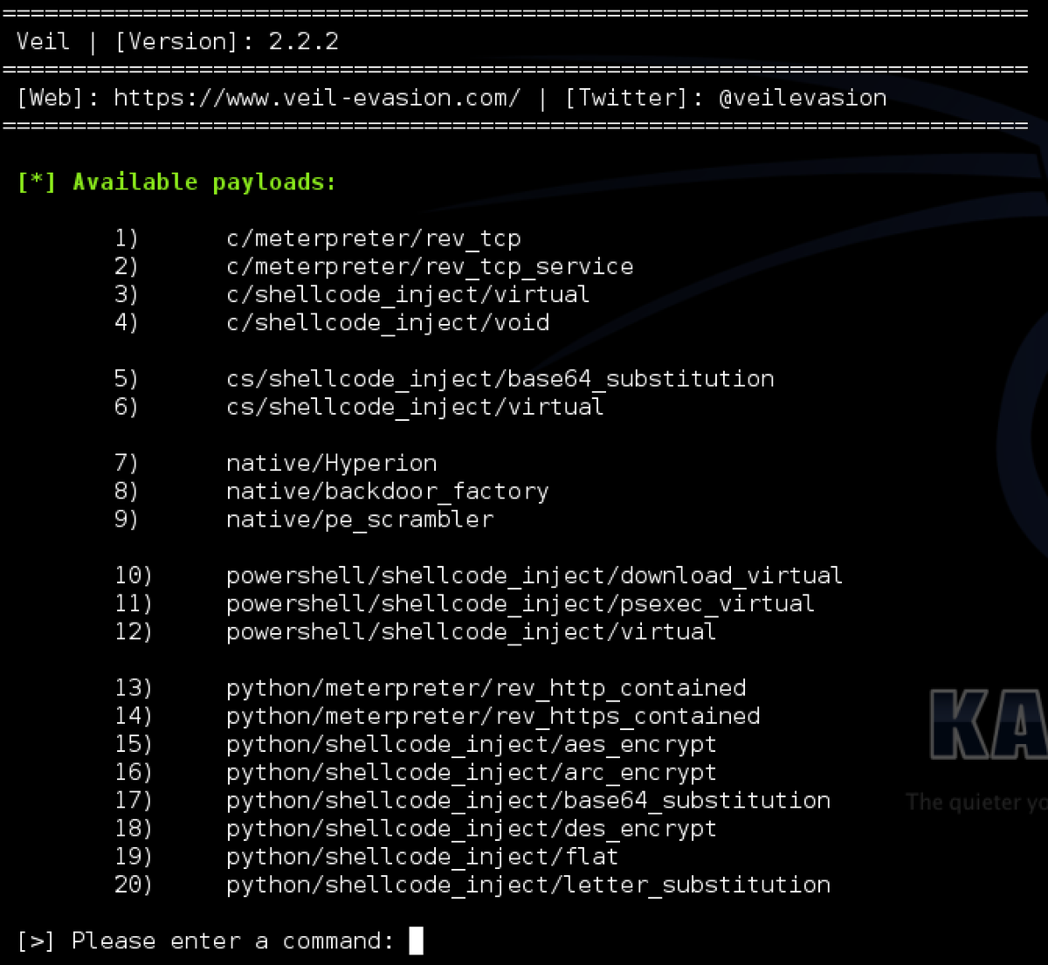Click payload number 5)
Image resolution: width=1048 pixels, height=965 pixels.
point(127,379)
